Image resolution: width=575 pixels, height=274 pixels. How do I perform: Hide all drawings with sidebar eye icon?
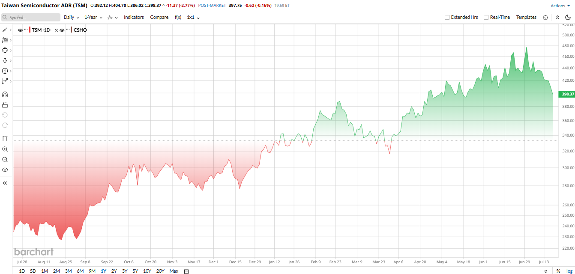(5, 170)
